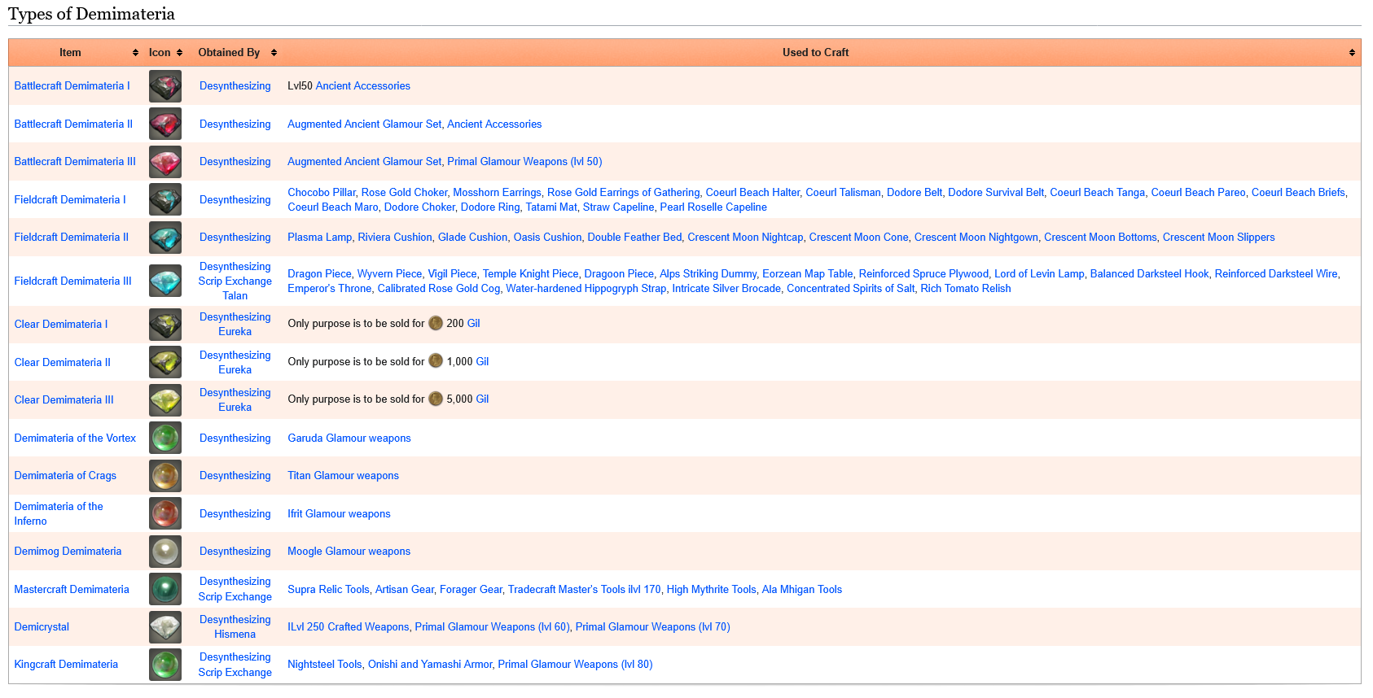Click the Battlecraft Demimateria II icon

165,124
